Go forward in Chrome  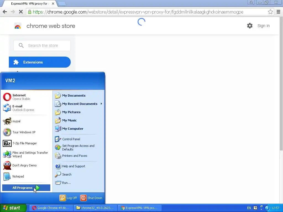pos(13,12)
